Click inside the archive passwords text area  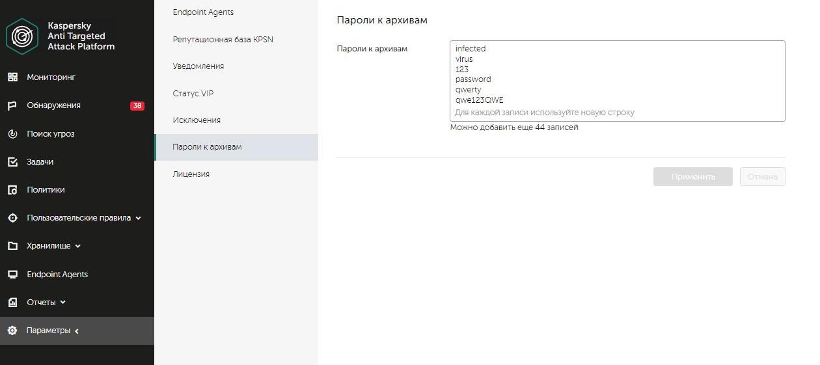[617, 81]
